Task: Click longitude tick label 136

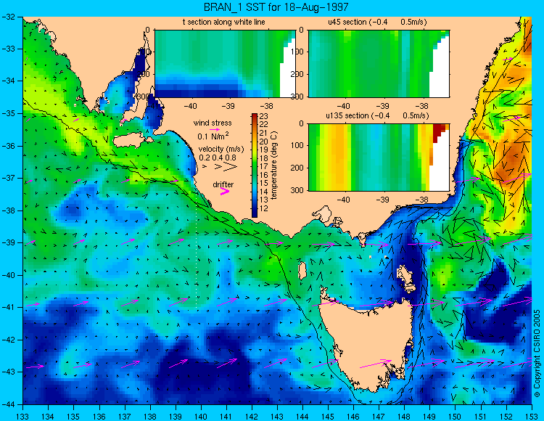Action: (x=99, y=416)
